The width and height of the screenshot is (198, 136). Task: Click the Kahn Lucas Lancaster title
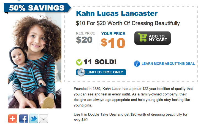click(x=117, y=13)
